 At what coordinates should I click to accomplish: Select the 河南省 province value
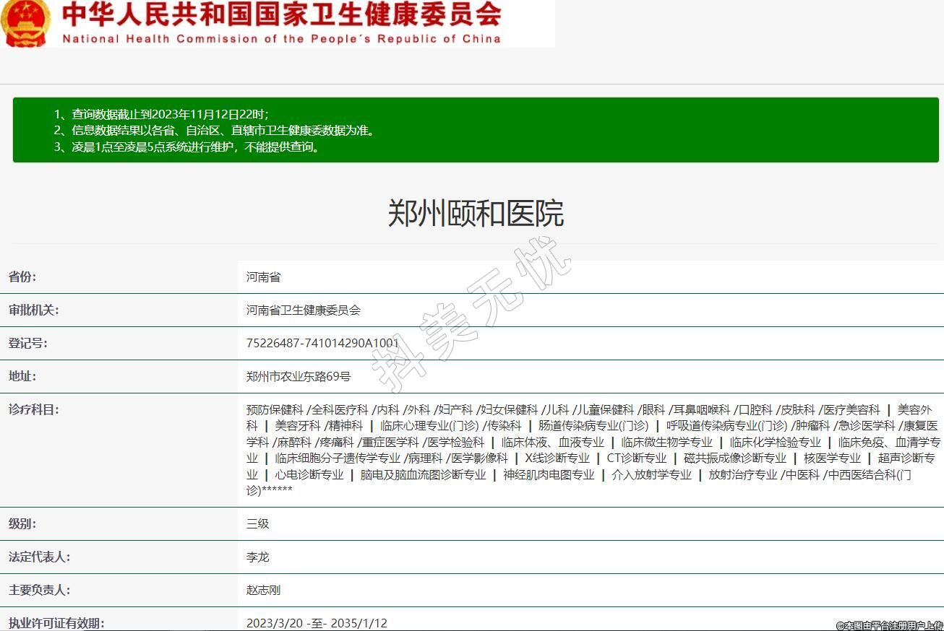coord(263,277)
